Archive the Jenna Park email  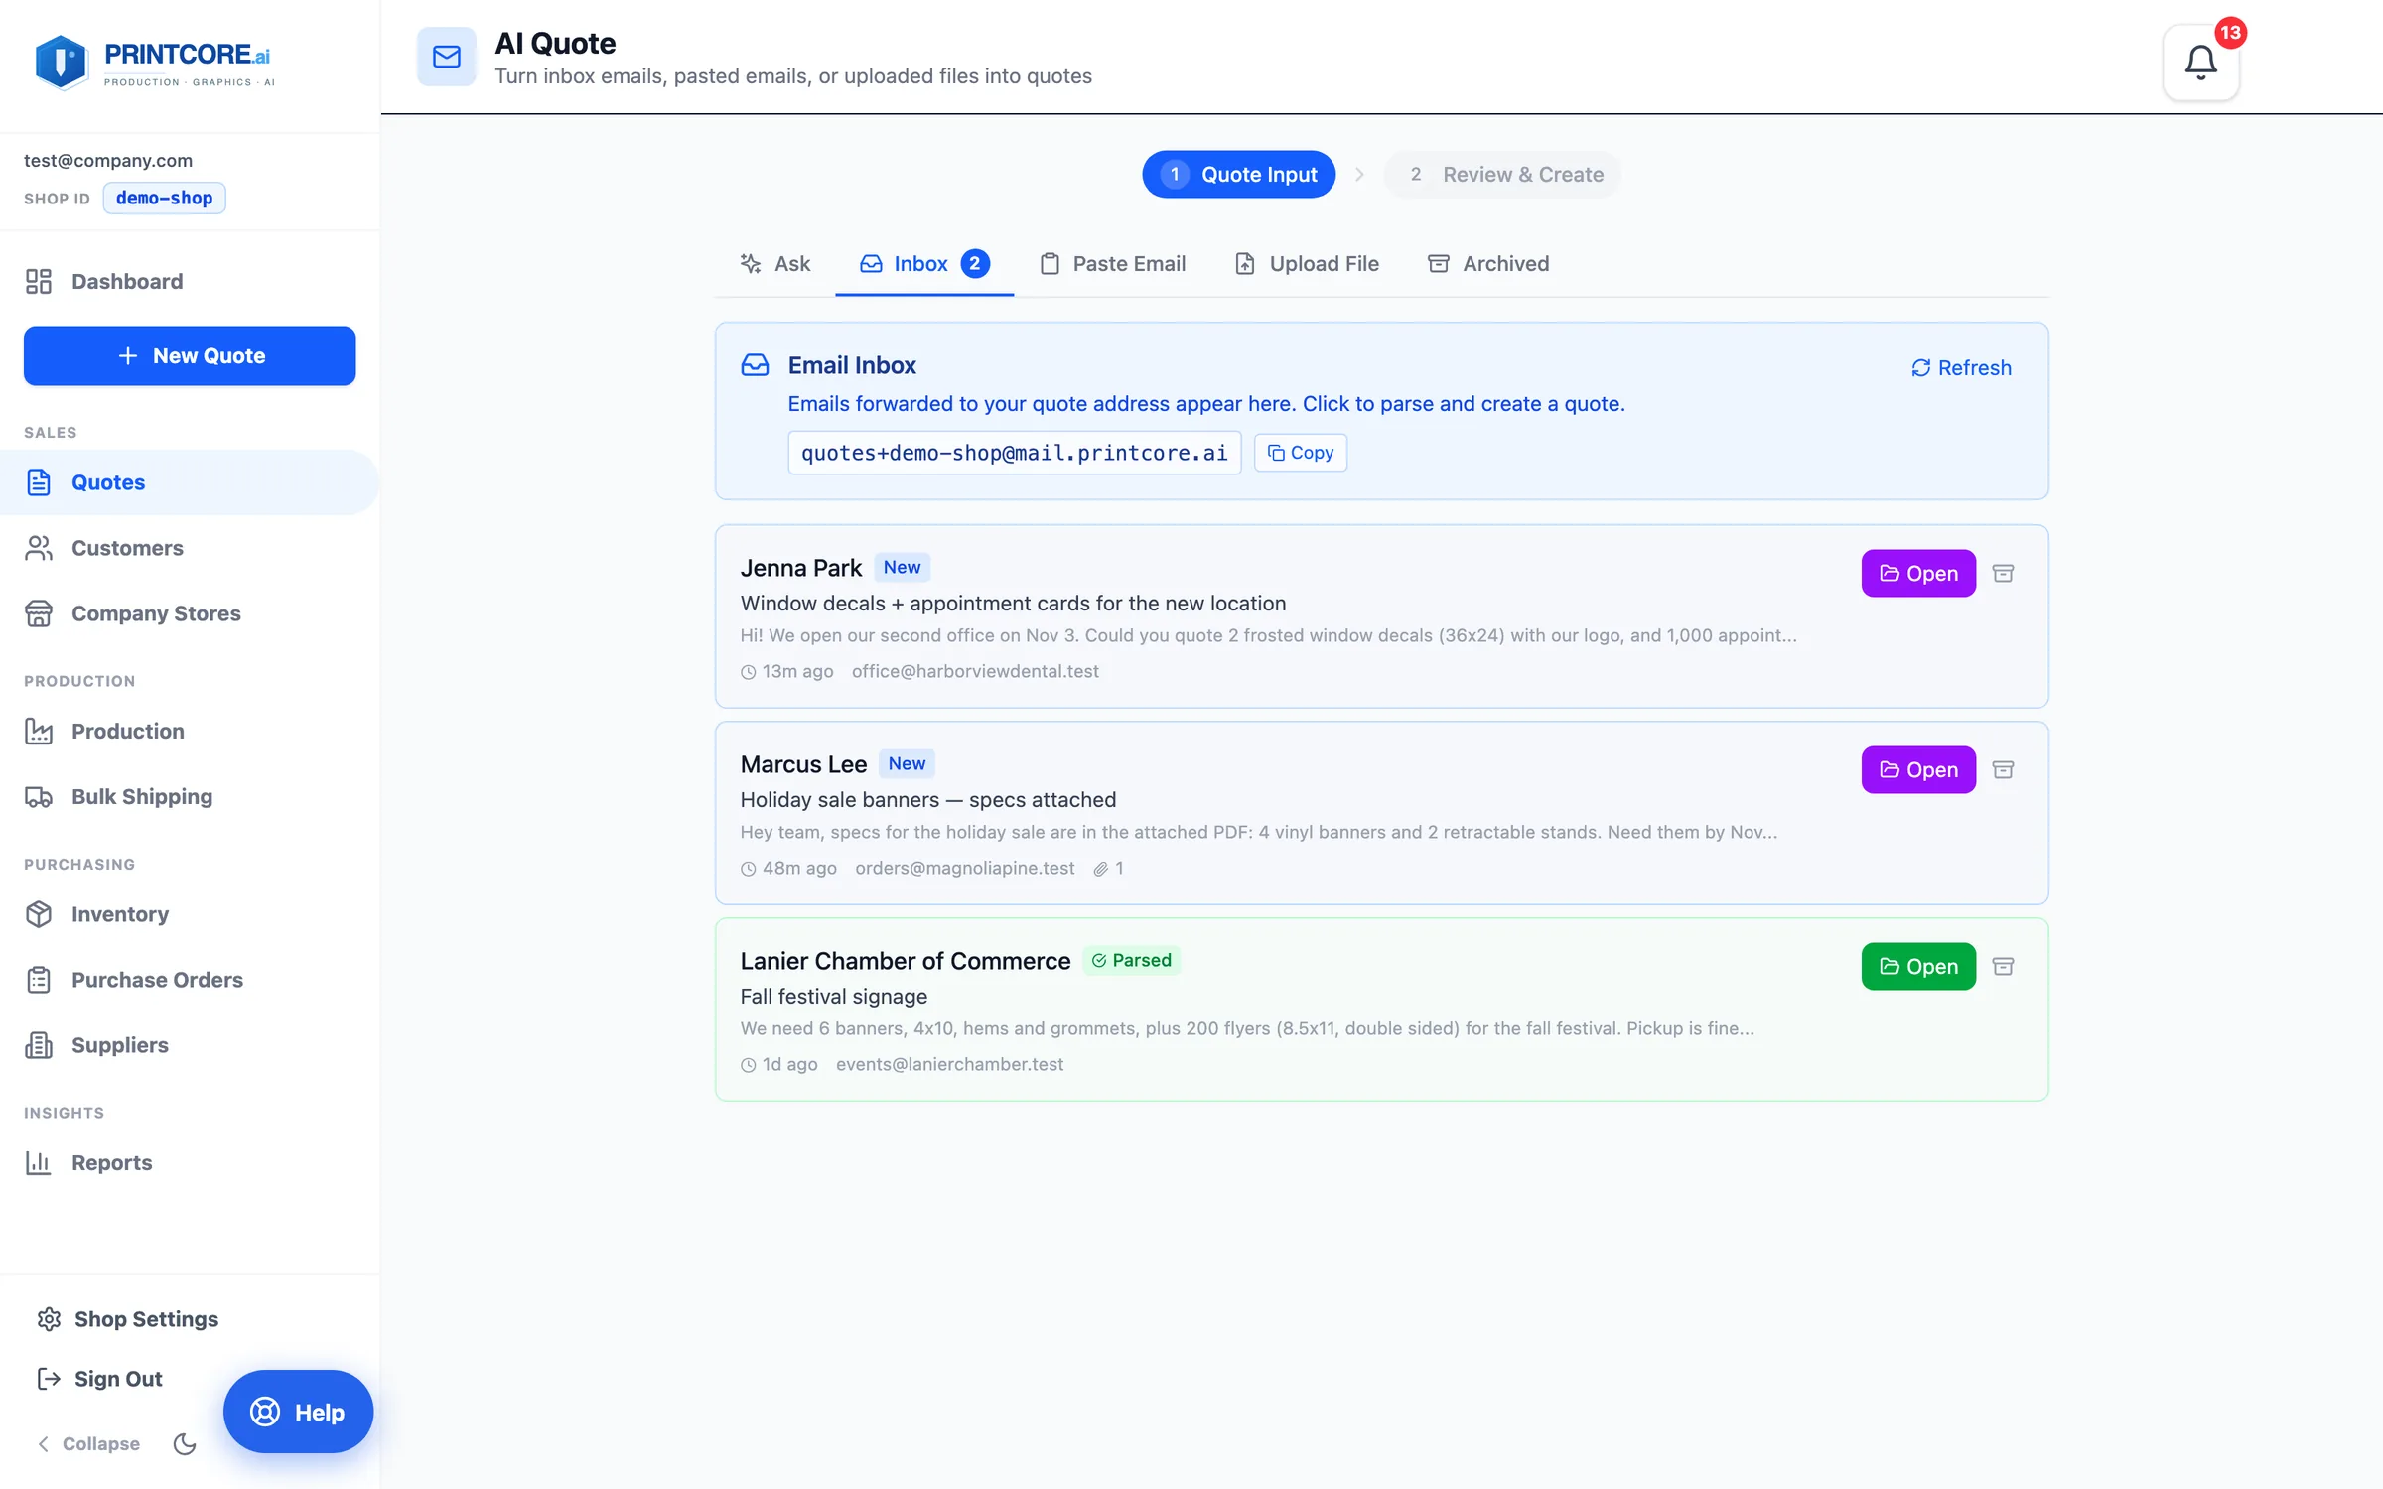(x=2003, y=573)
